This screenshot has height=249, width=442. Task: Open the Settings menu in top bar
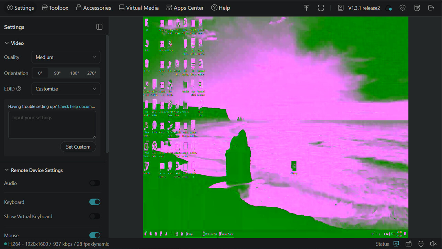tap(21, 8)
